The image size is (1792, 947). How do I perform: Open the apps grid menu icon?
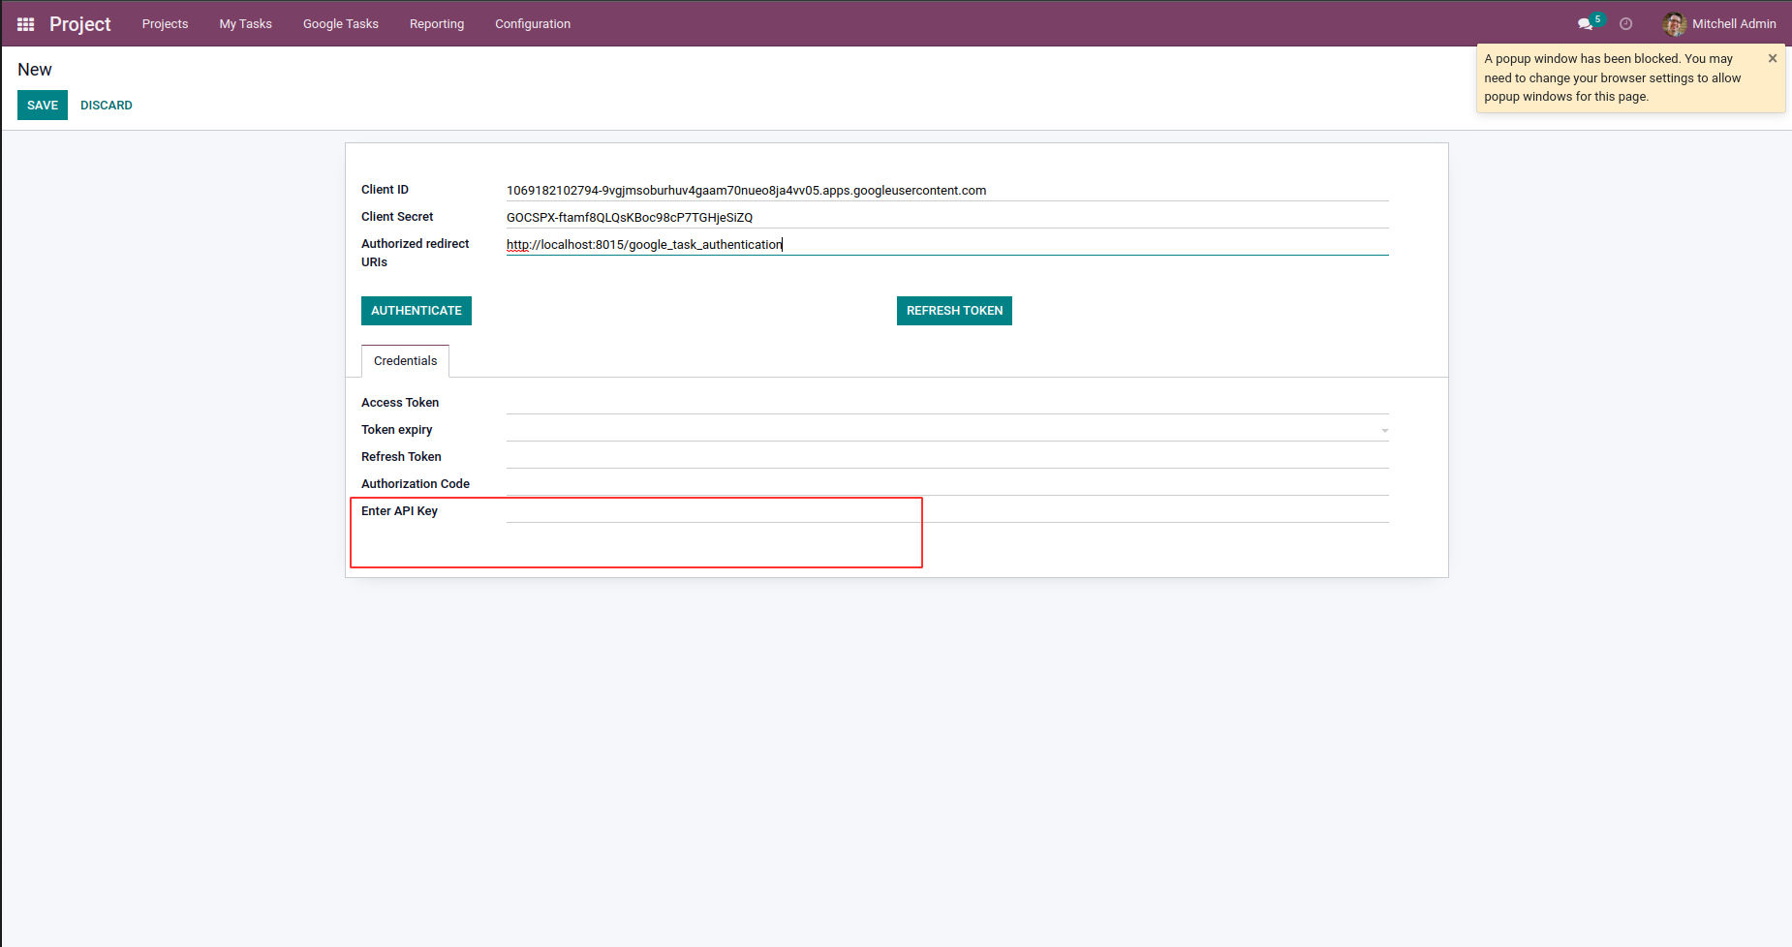(x=26, y=24)
